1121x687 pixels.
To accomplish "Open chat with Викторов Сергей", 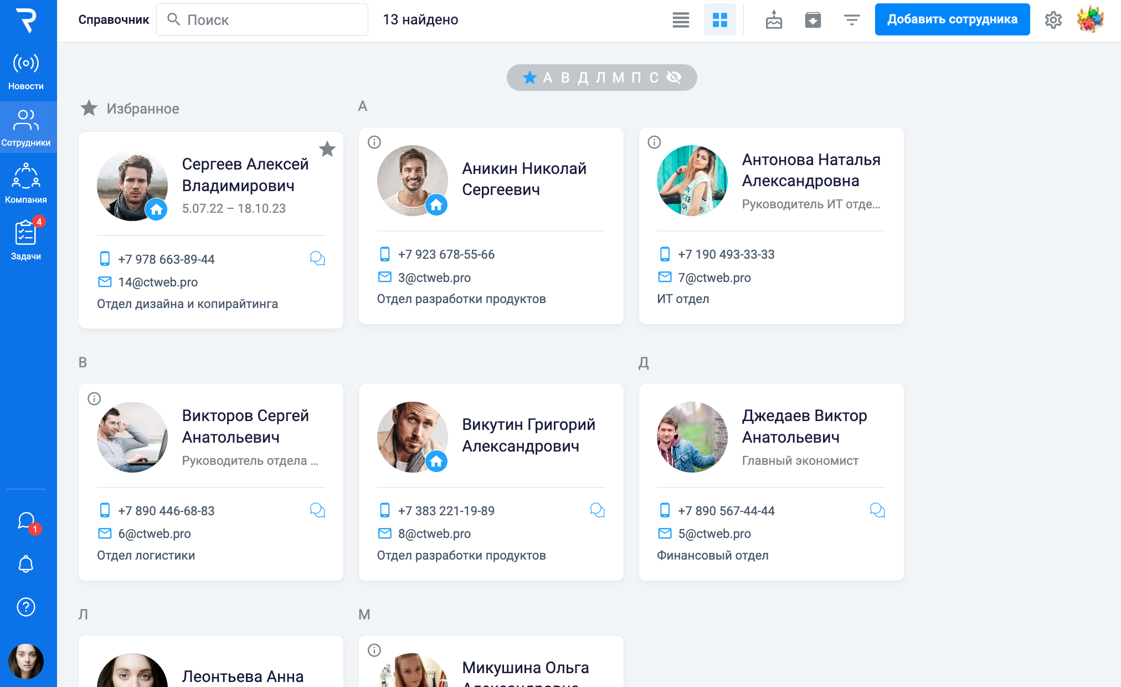I will 317,510.
